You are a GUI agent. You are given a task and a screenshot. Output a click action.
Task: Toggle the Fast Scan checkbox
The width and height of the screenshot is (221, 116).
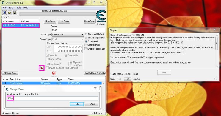pyautogui.click(x=48, y=64)
